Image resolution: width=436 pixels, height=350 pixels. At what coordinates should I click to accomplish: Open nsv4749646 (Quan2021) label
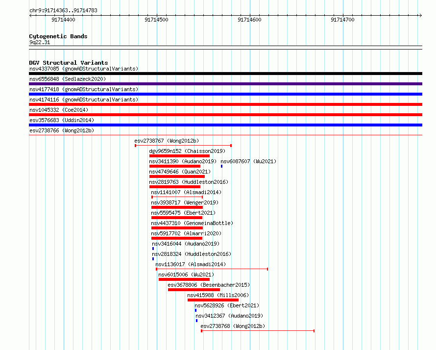(x=180, y=172)
